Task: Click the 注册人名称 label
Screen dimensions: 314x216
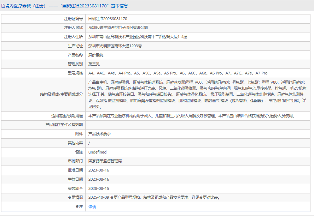Action: click(73, 28)
